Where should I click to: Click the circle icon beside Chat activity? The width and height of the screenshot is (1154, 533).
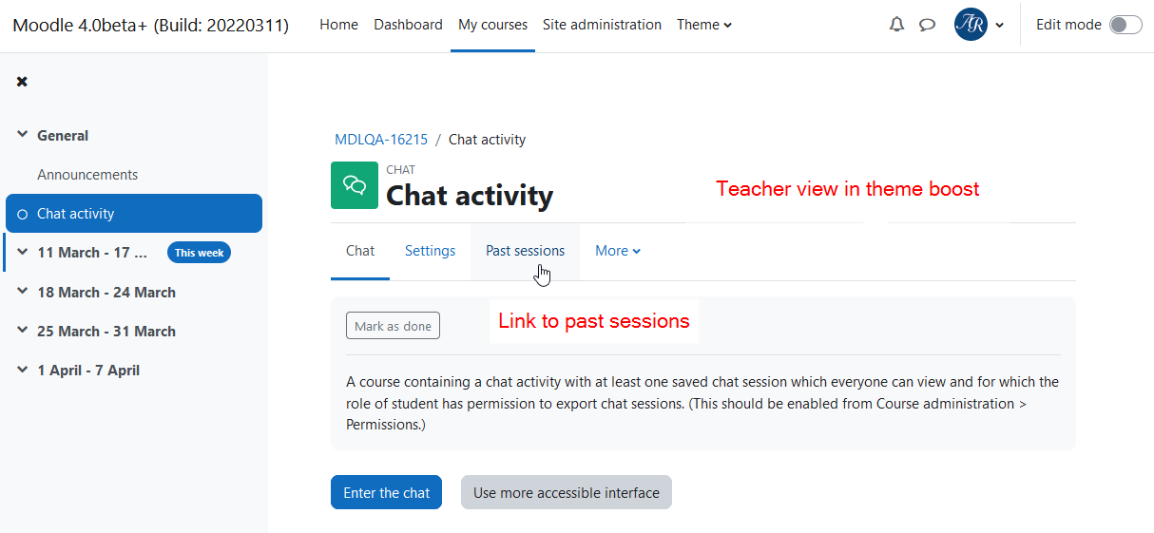23,214
